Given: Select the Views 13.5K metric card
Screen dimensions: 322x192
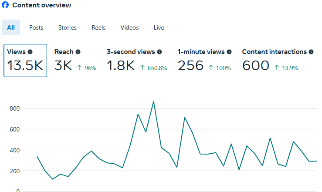Looking at the screenshot, I should click(25, 61).
